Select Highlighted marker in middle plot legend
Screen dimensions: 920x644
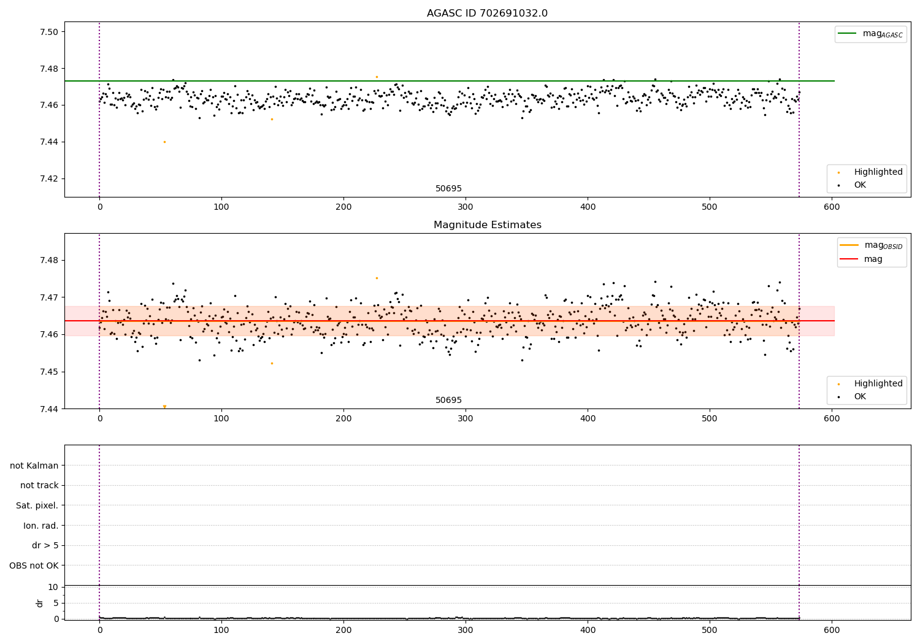pos(838,384)
